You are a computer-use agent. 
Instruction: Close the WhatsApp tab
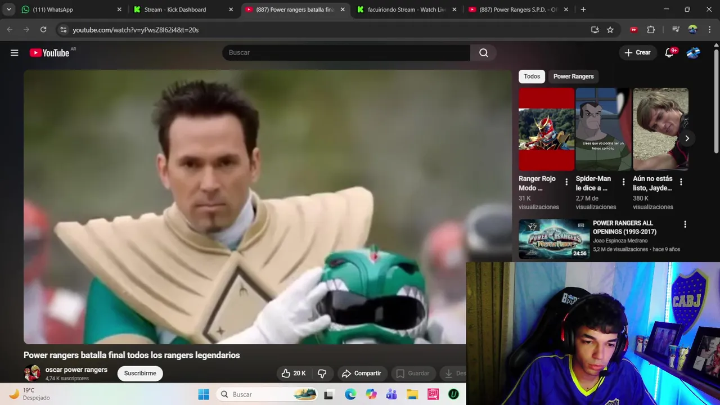[119, 10]
